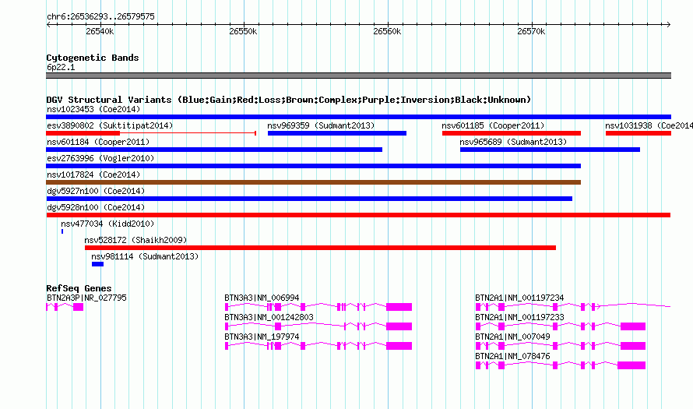The width and height of the screenshot is (693, 409).
Task: Click the chr6:26536293..26579575 coordinates text
Action: tap(100, 16)
